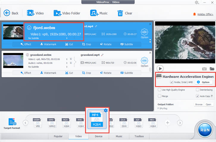The image size is (216, 142).
Task: Open Hardware Acceleration Option button
Action: [203, 82]
